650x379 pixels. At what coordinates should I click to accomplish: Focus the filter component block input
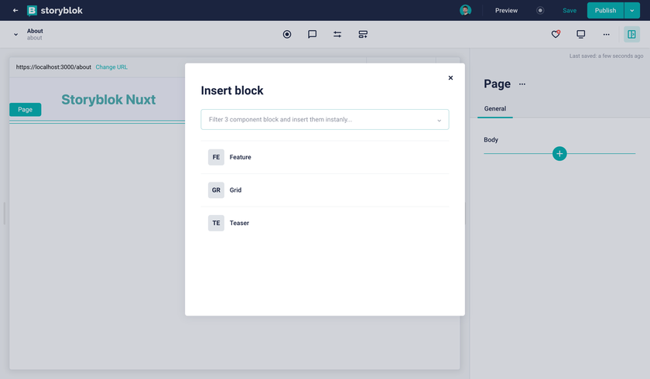click(x=324, y=119)
